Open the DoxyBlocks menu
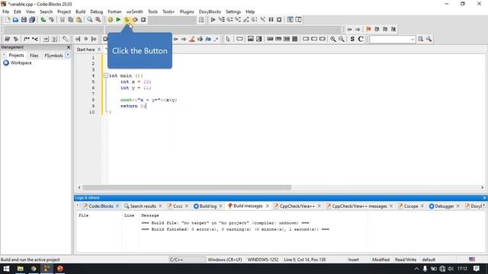 210,11
